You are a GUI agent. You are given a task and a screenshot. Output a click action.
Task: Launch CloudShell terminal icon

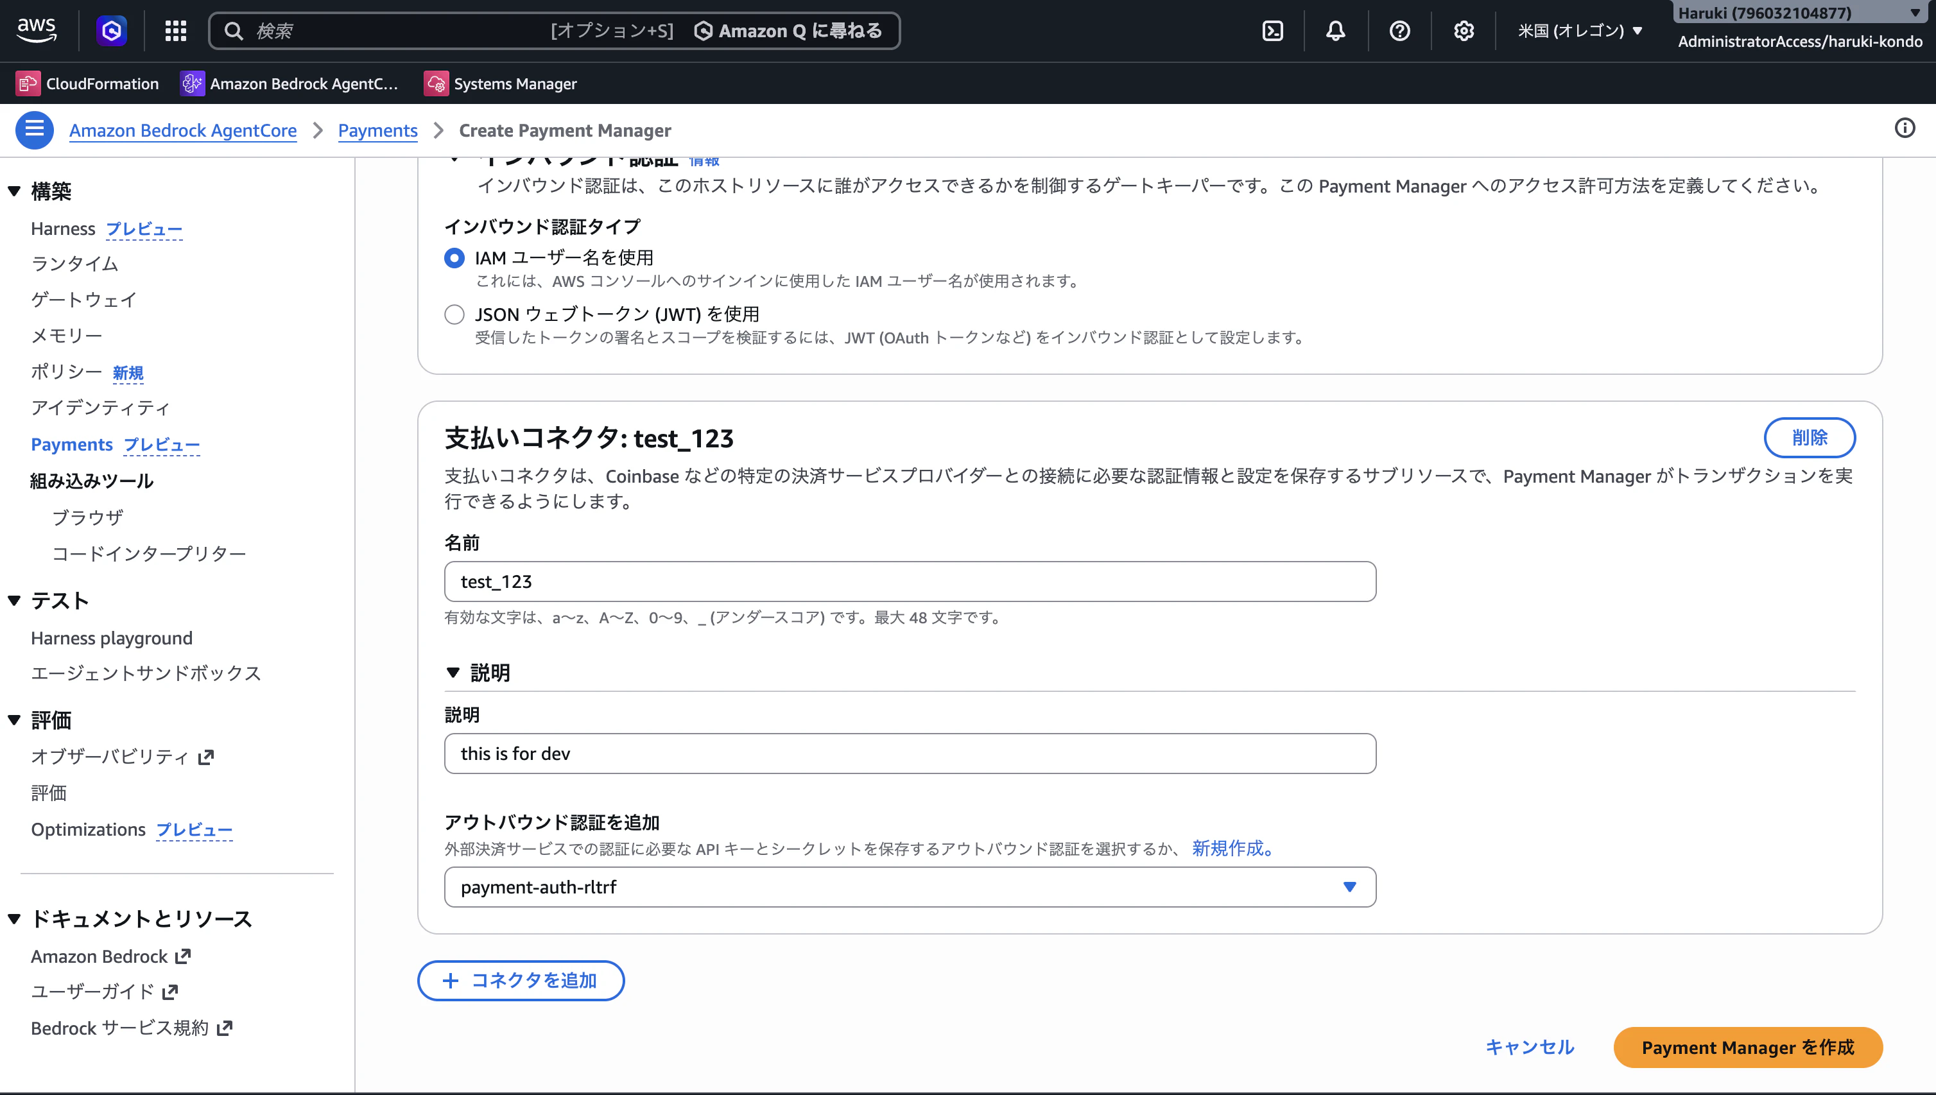click(1273, 31)
